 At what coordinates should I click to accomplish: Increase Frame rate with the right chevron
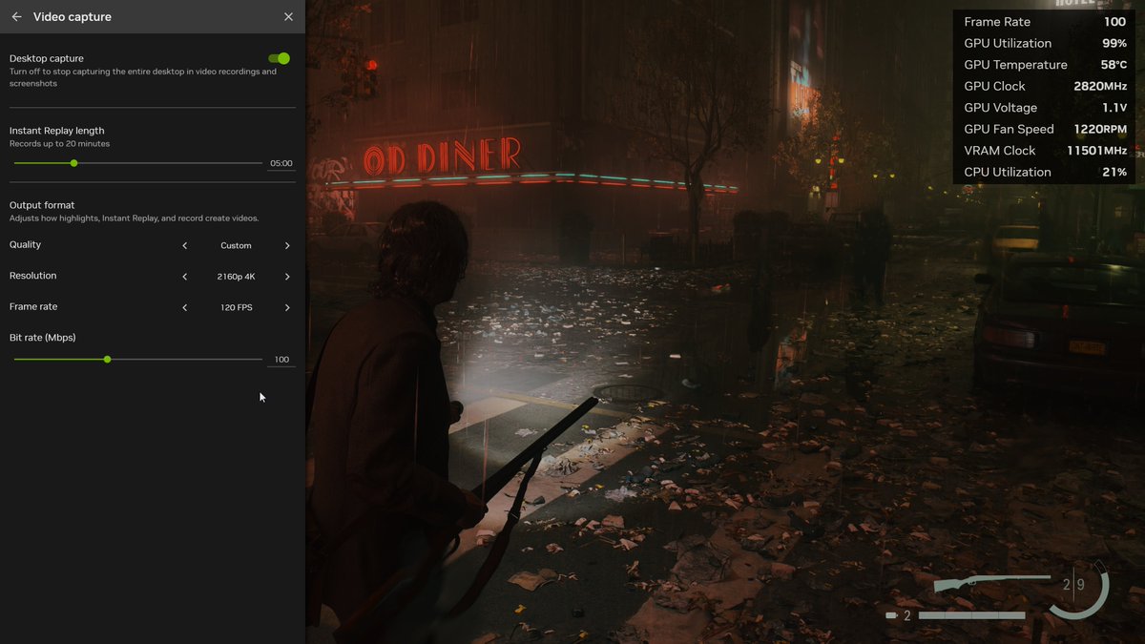287,307
